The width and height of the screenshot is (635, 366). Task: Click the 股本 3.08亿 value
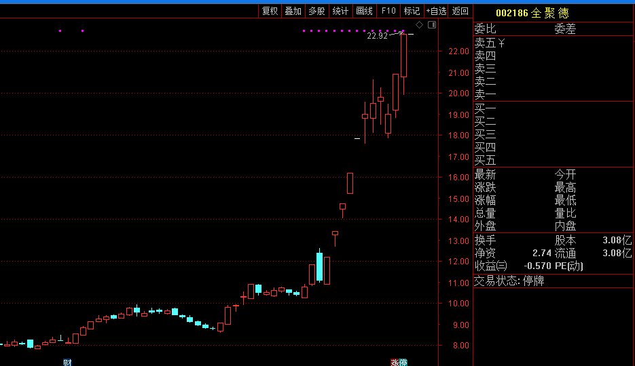click(x=617, y=241)
